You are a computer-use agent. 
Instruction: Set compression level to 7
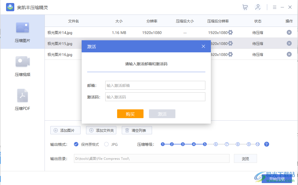point(227,144)
